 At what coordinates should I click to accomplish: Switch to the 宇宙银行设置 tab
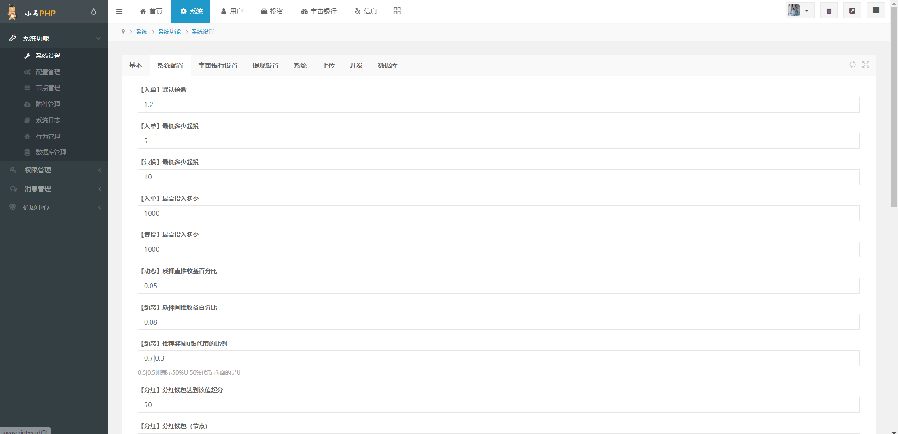218,65
